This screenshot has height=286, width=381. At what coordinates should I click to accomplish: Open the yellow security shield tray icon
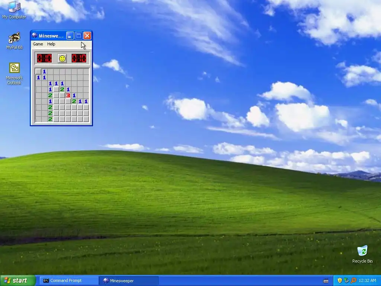tap(340, 281)
